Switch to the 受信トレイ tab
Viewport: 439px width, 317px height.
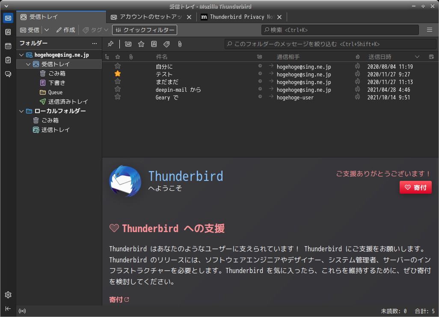click(61, 17)
